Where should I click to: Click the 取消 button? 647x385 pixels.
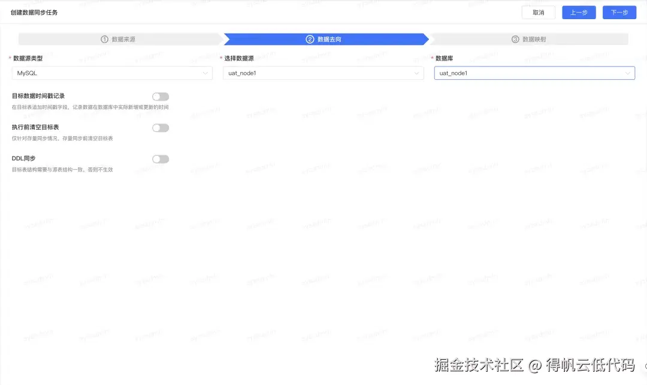tap(538, 12)
